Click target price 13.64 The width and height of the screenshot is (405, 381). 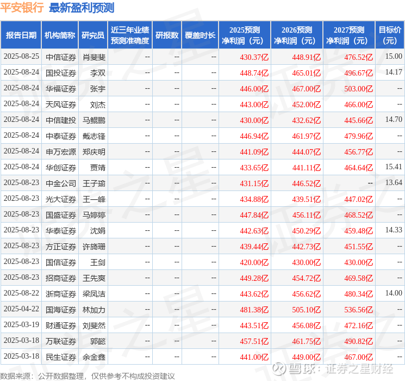394,182
